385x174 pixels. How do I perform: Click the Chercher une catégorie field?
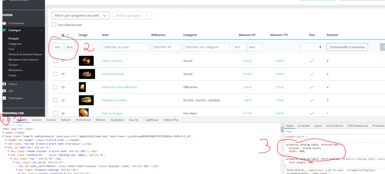coord(206,47)
